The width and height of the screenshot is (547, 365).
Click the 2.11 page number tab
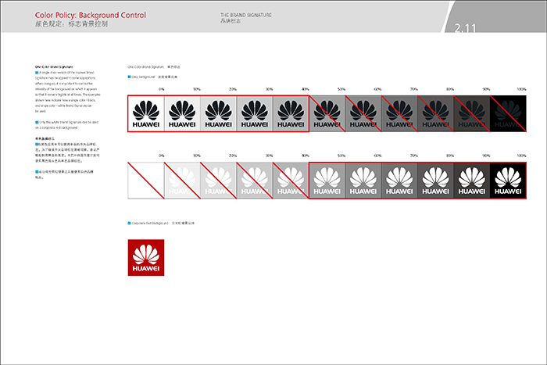[467, 29]
